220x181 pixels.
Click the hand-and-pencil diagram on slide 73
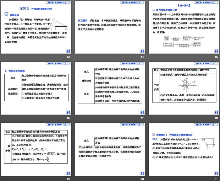59,24
